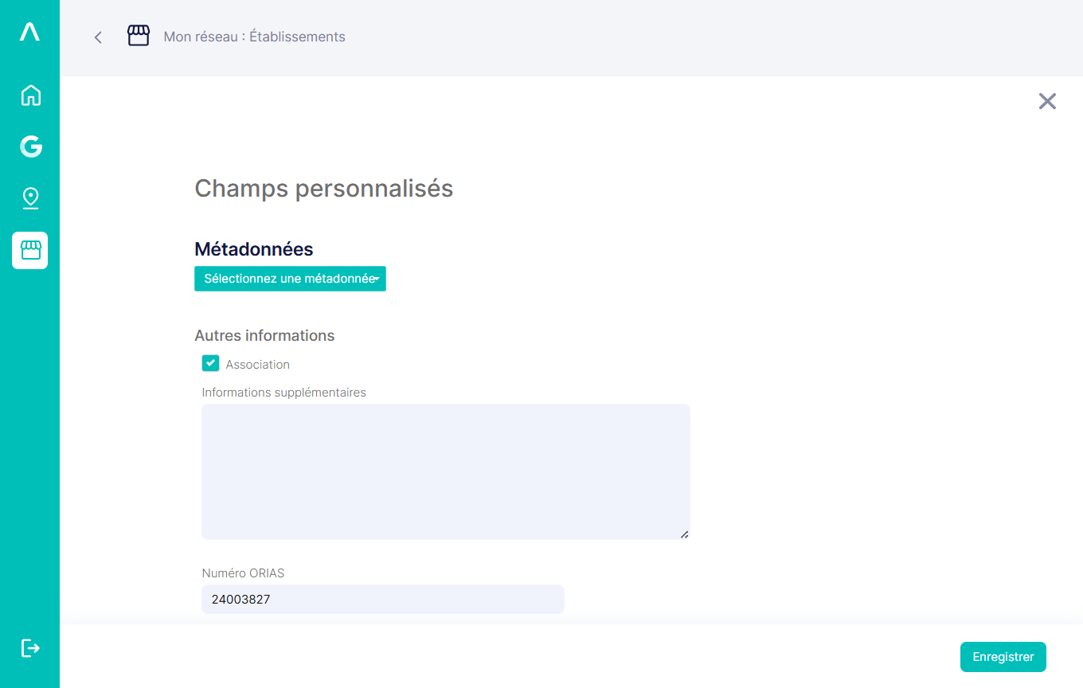1083x688 pixels.
Task: Focus the Numéro ORIAS input field
Action: [x=383, y=599]
